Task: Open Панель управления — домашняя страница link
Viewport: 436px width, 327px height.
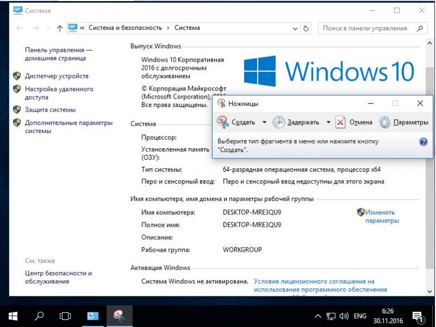Action: 58,54
